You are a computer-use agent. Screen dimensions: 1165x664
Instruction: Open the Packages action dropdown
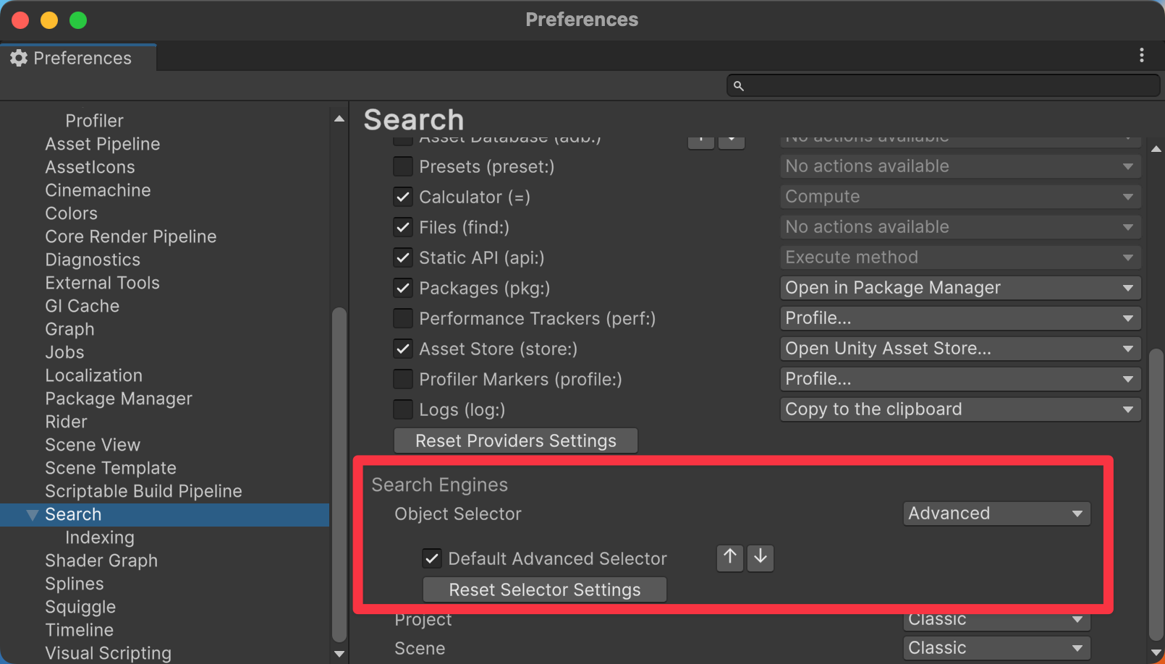[959, 288]
